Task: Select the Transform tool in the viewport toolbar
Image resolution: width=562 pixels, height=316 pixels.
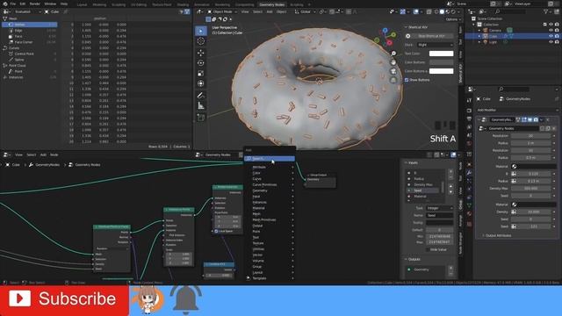Action: [201, 83]
